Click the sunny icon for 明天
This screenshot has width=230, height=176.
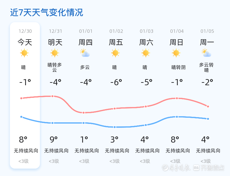pos(55,53)
